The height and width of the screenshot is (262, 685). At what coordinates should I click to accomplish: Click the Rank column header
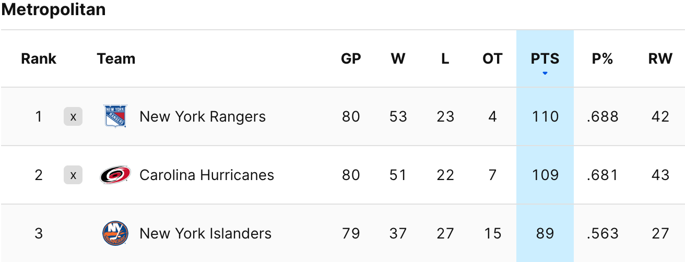39,58
